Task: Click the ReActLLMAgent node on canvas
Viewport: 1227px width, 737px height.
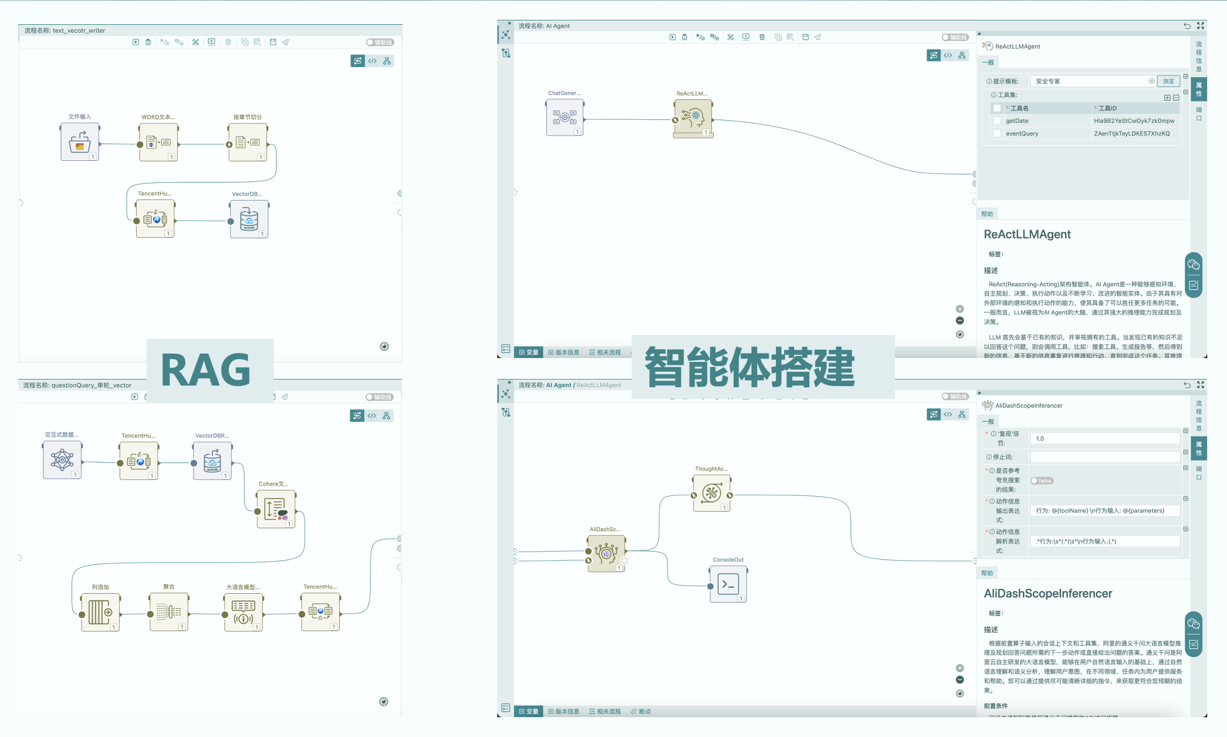Action: click(x=693, y=117)
